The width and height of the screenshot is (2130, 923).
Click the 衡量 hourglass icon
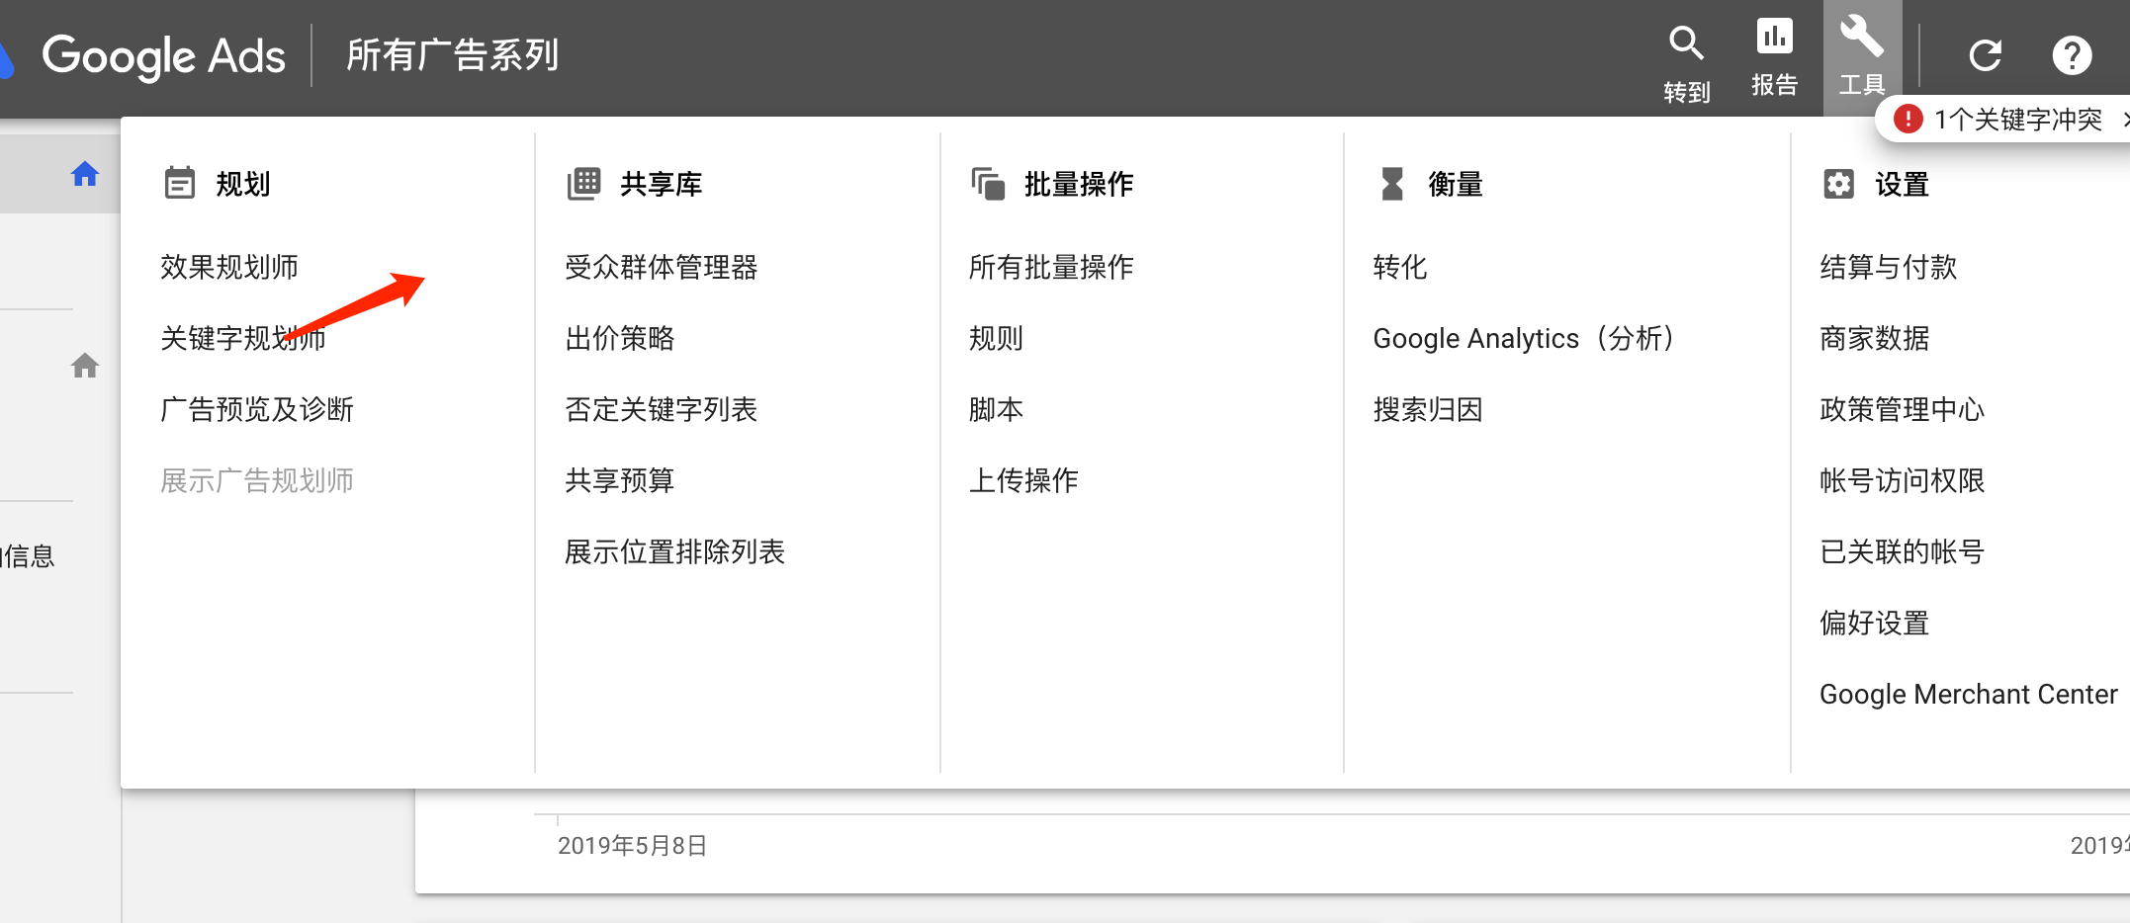point(1392,184)
